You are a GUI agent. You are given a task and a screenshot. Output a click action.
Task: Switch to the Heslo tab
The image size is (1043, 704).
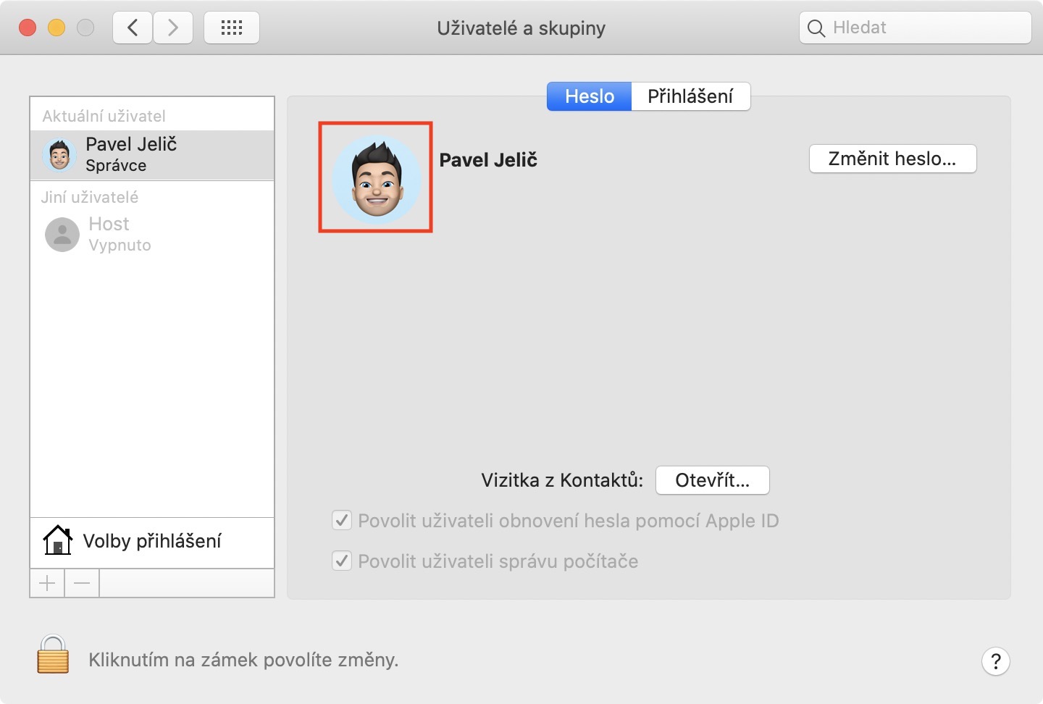click(x=589, y=96)
